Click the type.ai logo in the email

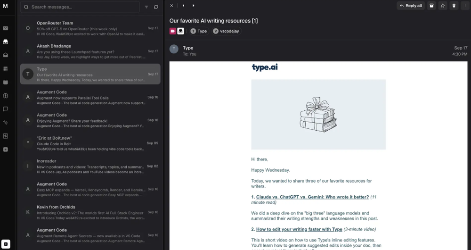265,67
